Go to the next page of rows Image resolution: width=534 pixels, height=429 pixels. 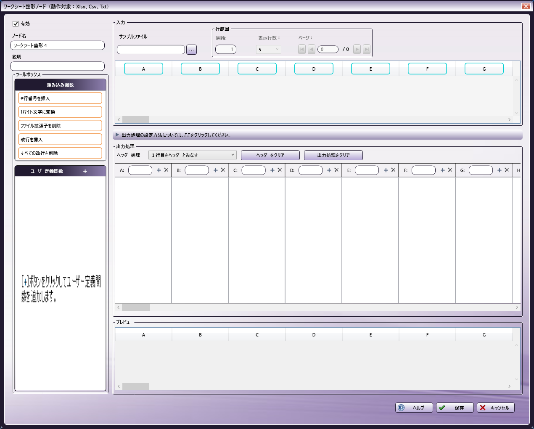357,49
